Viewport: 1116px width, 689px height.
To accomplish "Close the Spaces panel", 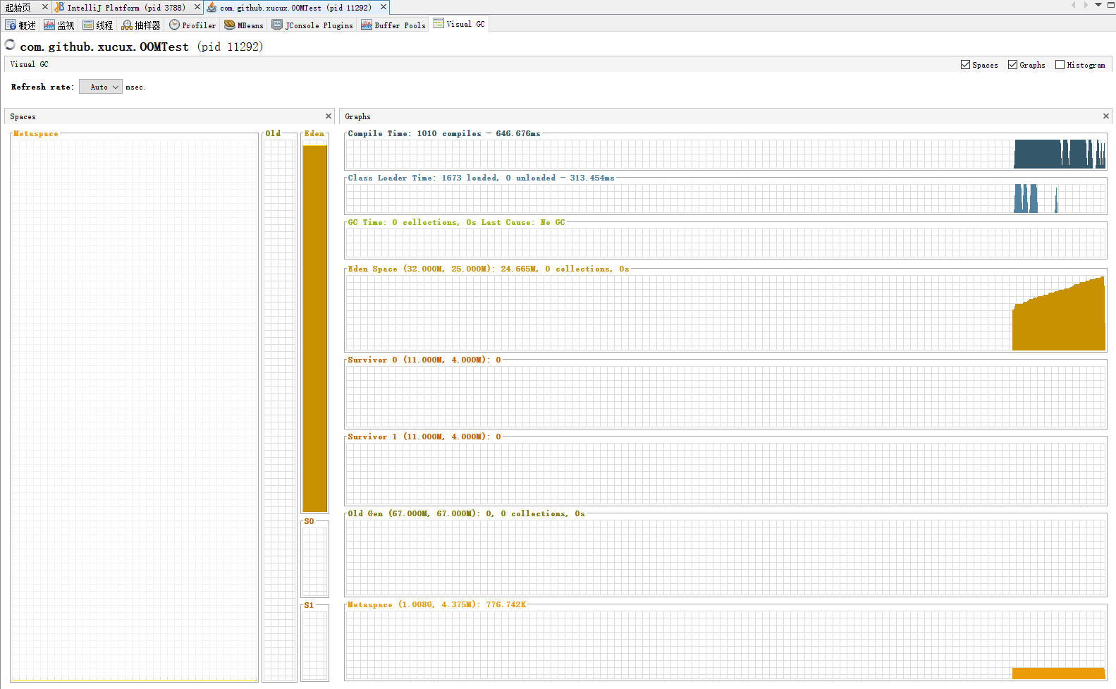I will (329, 116).
